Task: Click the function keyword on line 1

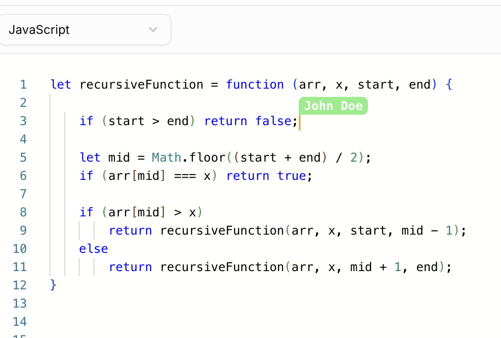Action: [255, 84]
